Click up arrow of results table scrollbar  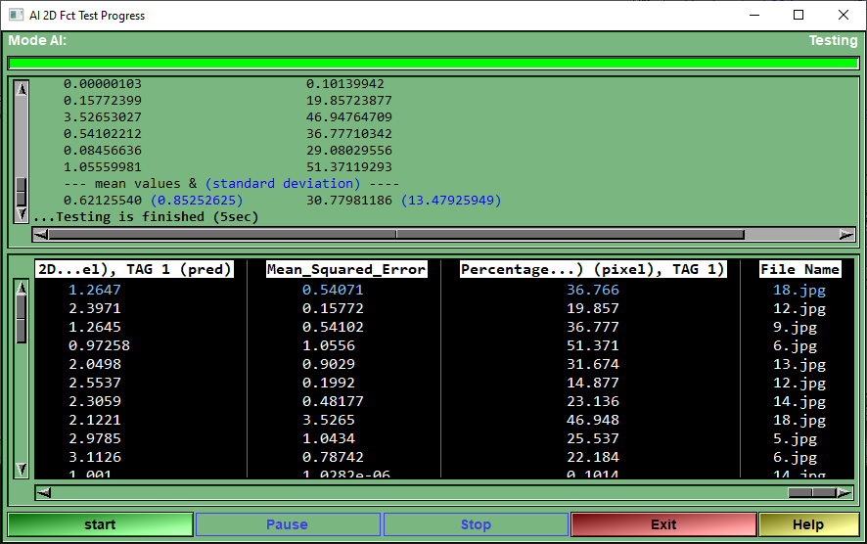click(21, 288)
